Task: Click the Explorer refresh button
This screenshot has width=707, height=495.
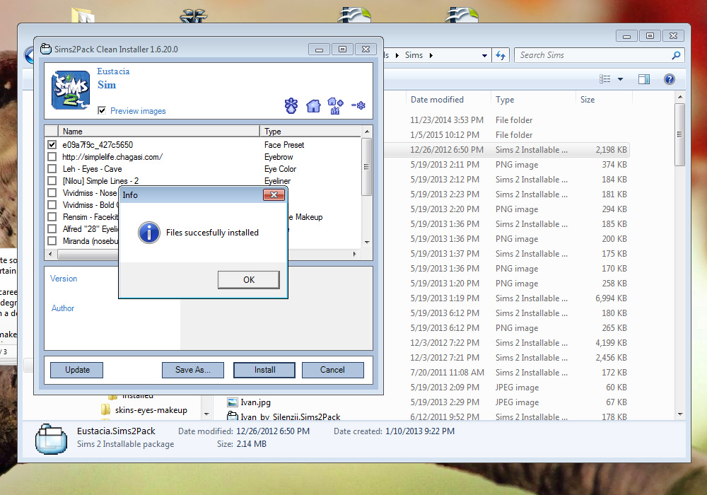Action: point(501,55)
